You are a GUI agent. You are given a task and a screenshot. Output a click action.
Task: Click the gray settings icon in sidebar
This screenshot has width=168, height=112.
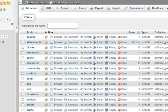(x=1, y=10)
